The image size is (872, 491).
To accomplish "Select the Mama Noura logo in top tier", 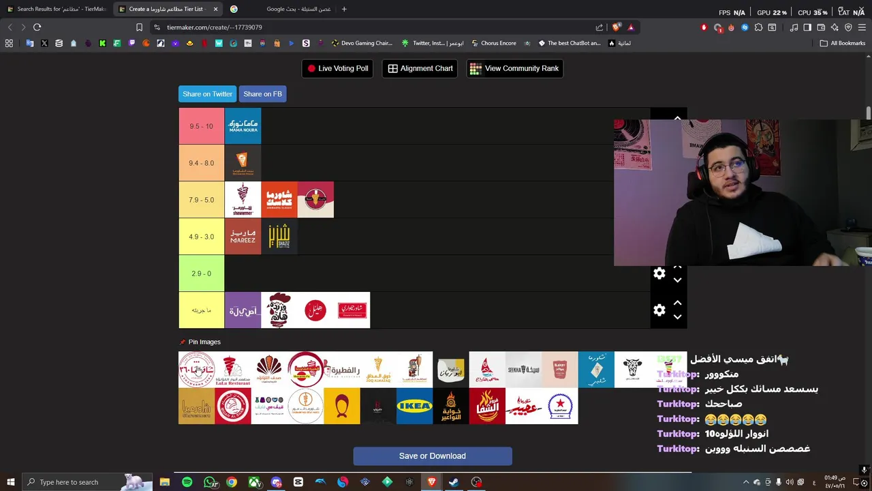I will pos(243,126).
